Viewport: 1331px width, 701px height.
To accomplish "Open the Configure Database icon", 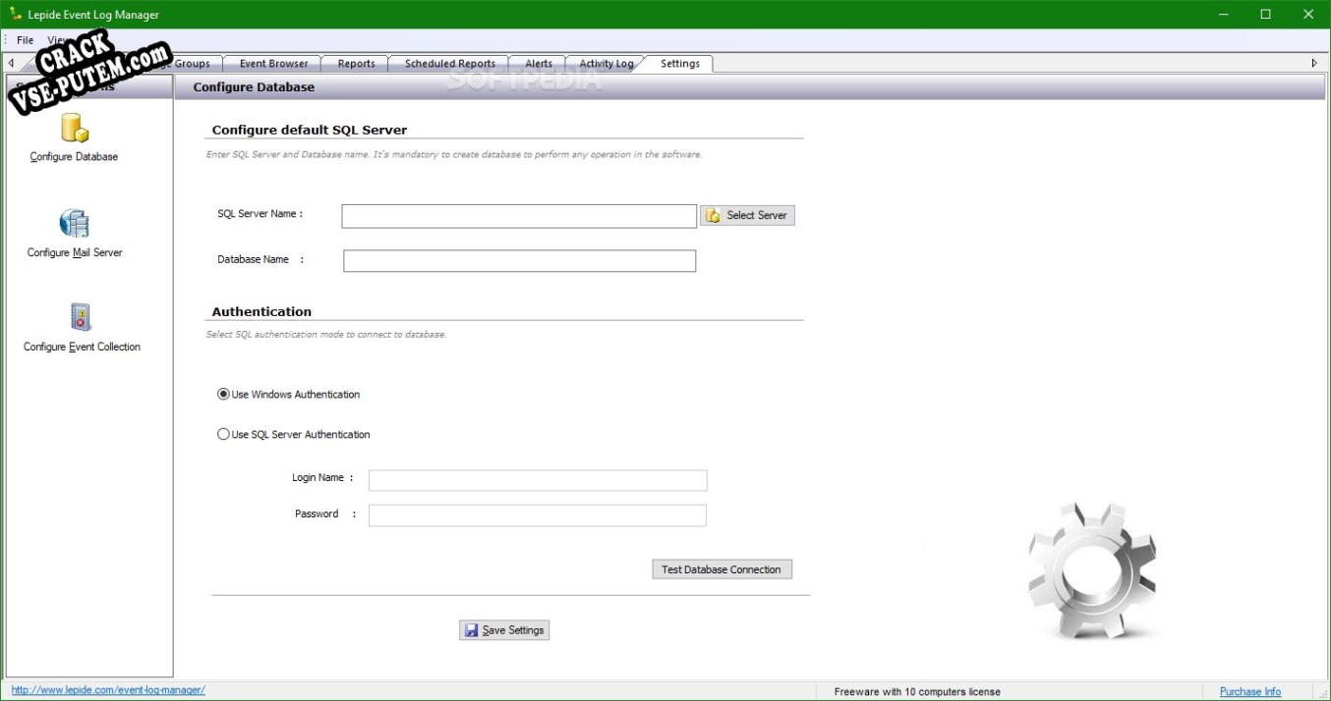I will click(x=75, y=129).
